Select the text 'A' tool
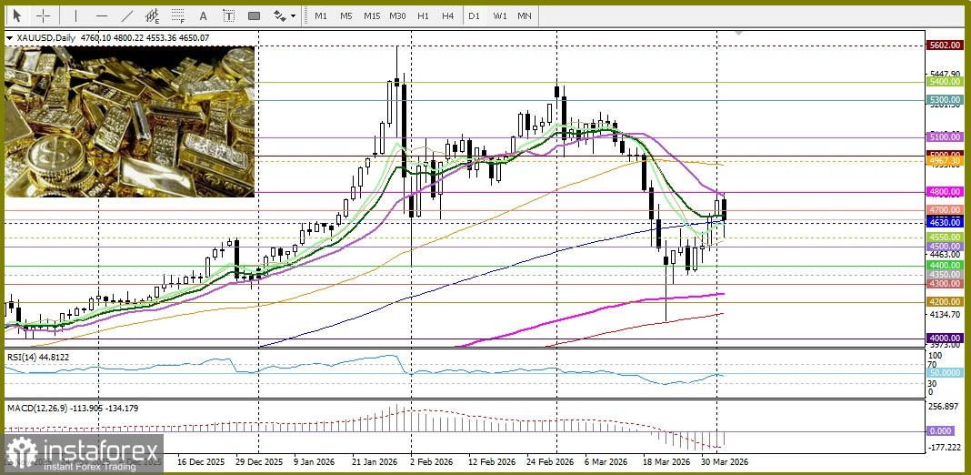971x475 pixels. [203, 15]
